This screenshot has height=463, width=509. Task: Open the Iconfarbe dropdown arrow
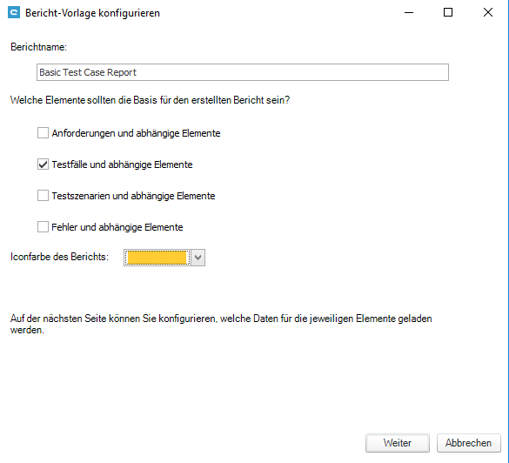tap(198, 258)
